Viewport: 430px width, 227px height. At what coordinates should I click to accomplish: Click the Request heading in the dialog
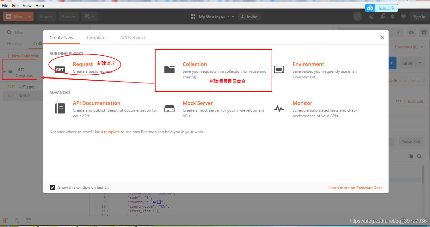83,64
